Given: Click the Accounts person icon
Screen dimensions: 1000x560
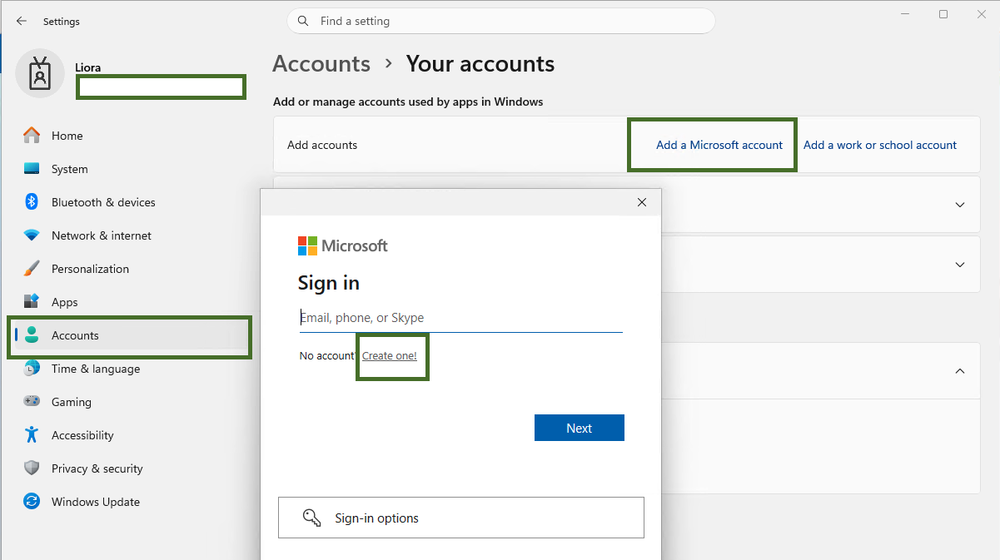Looking at the screenshot, I should pyautogui.click(x=32, y=335).
